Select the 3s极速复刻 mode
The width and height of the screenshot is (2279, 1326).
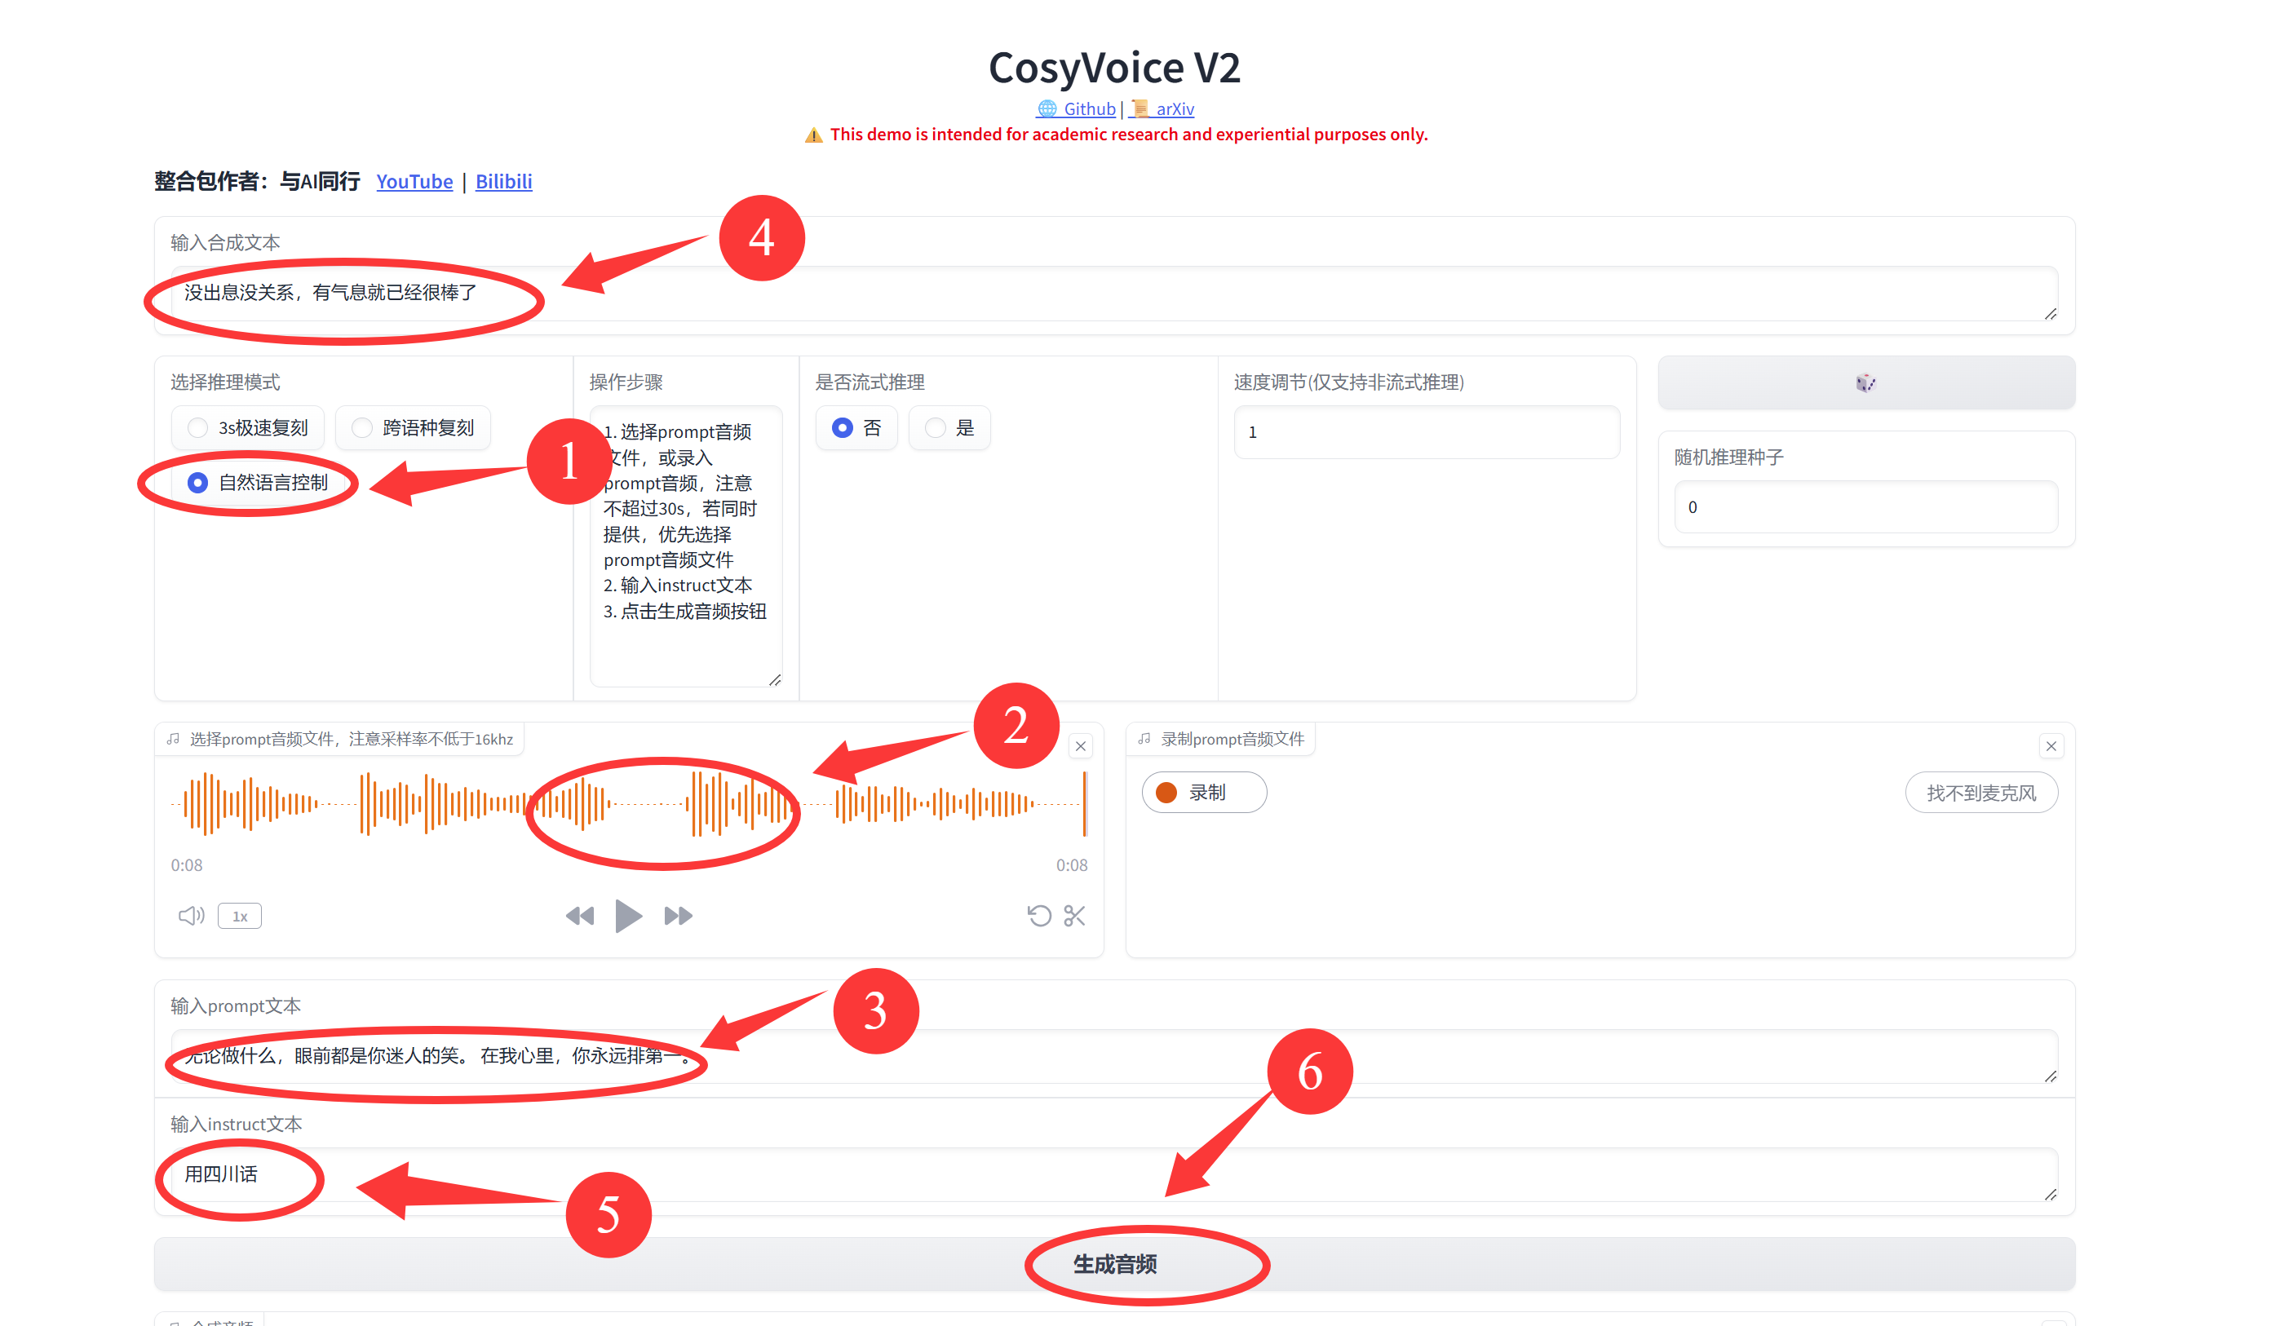[x=248, y=427]
